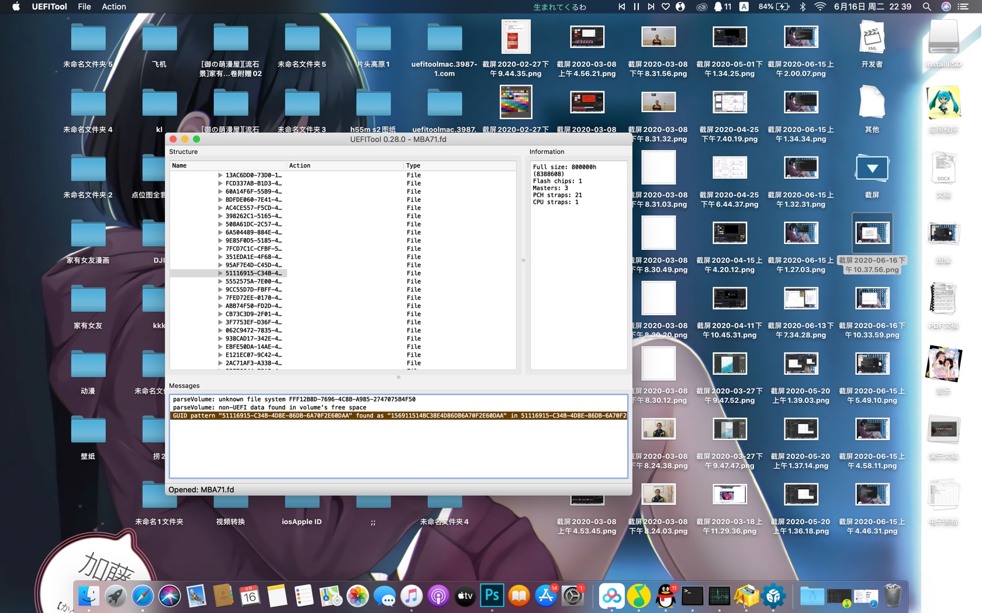Open System Preferences in the Dock
This screenshot has height=613, width=982.
573,596
